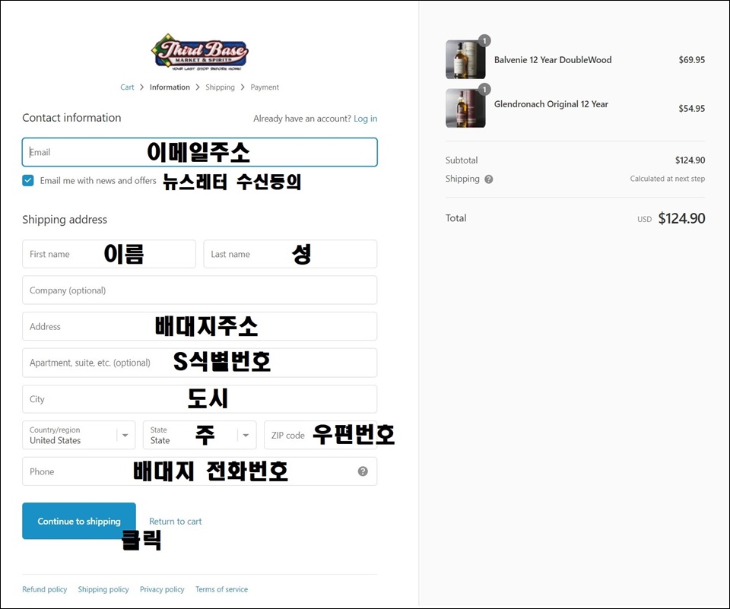Screen dimensions: 730x609
Task: Click the Return to cart link
Action: point(176,522)
